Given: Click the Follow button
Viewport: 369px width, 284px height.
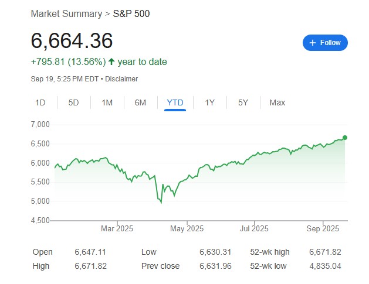Looking at the screenshot, I should coord(325,43).
